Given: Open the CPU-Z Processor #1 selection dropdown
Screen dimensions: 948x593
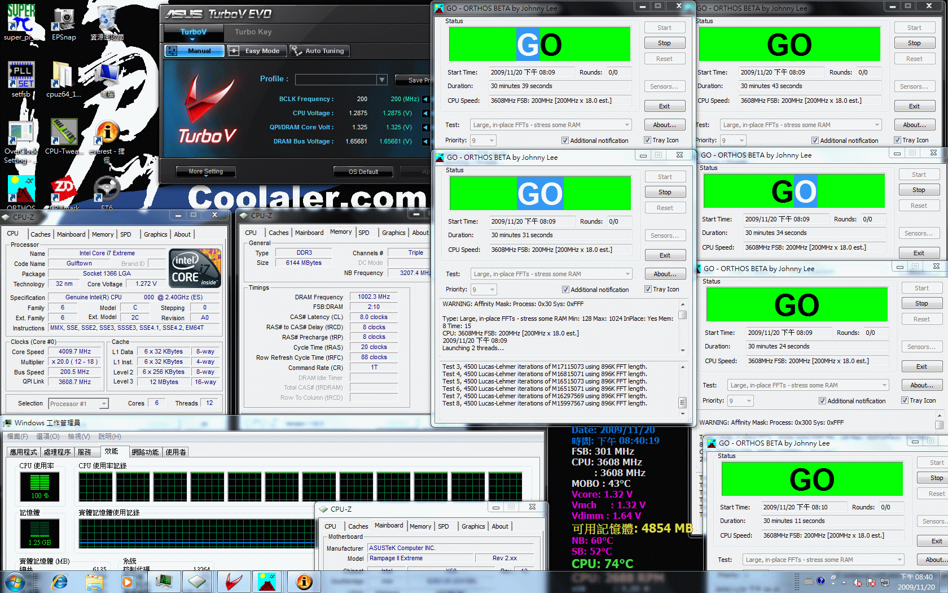Looking at the screenshot, I should coord(78,404).
